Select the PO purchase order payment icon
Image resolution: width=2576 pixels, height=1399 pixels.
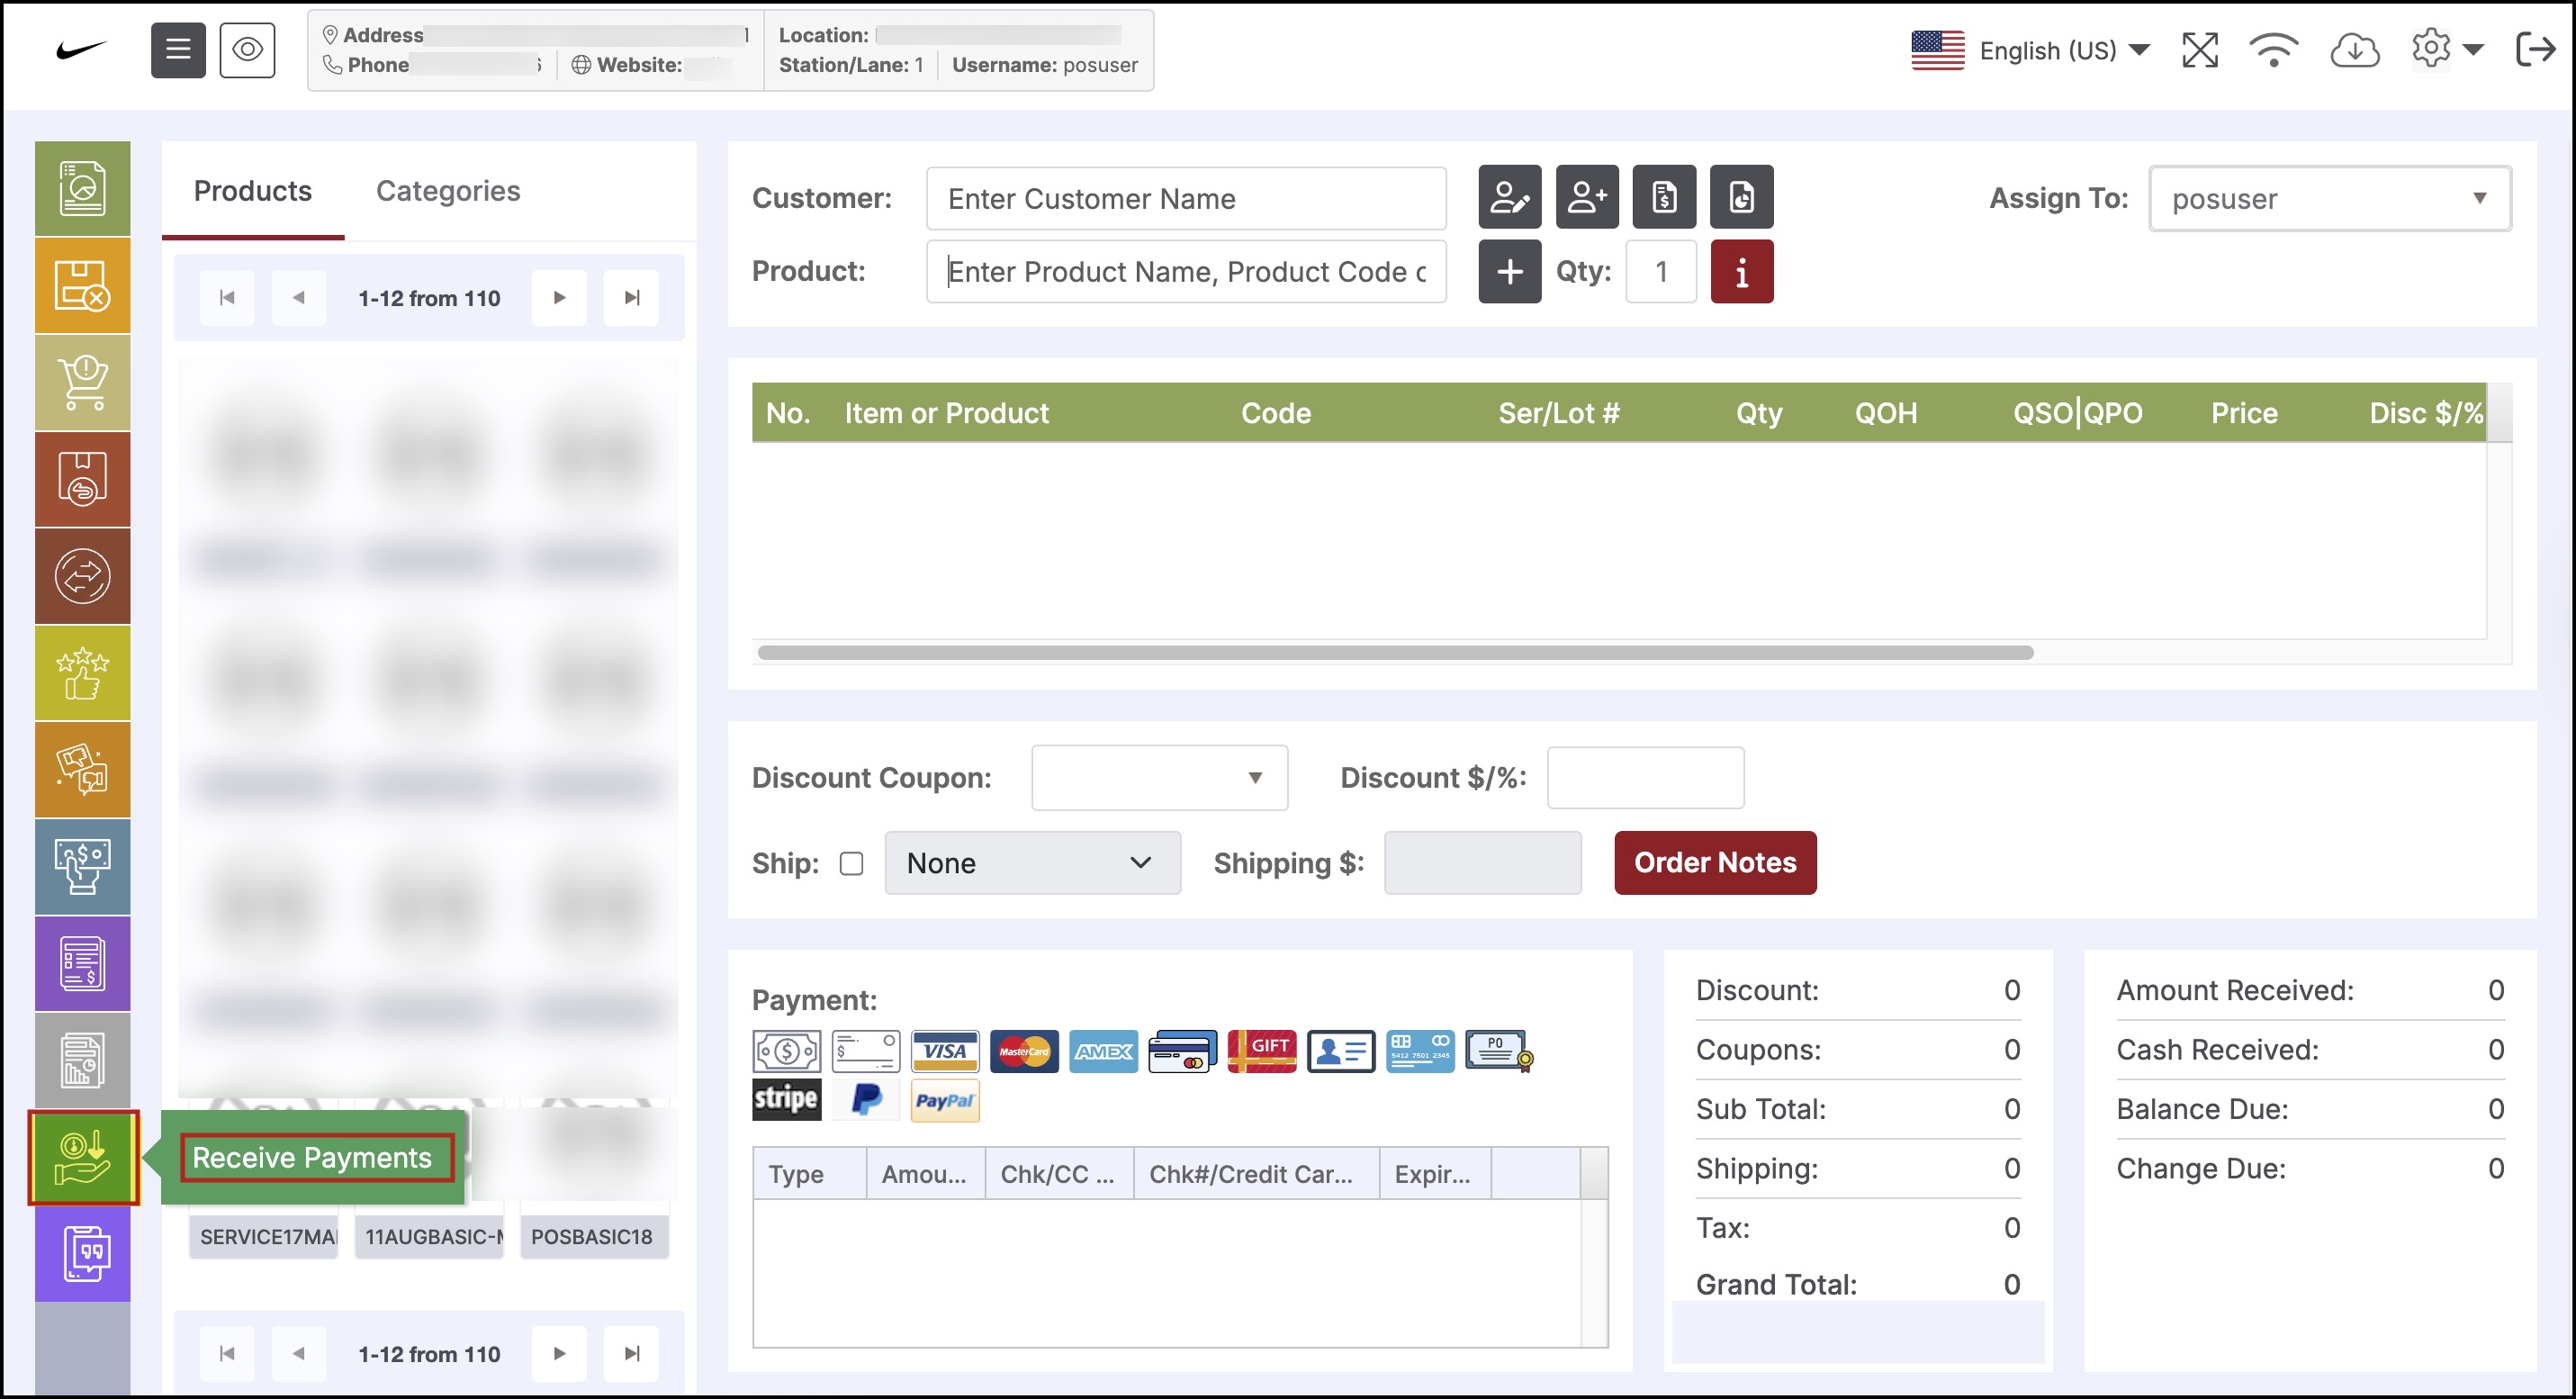(1499, 1051)
